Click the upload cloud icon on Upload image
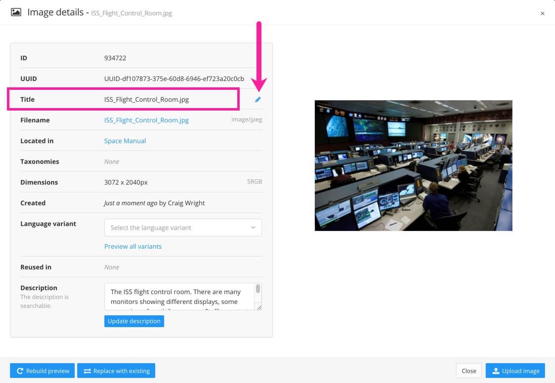Image resolution: width=555 pixels, height=383 pixels. click(x=495, y=371)
